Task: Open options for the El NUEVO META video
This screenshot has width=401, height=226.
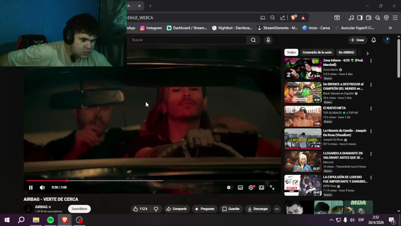Action: click(371, 109)
